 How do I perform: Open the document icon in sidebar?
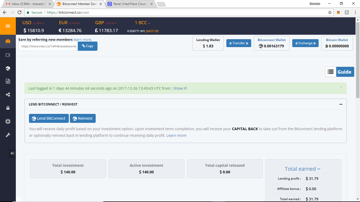pos(8,81)
